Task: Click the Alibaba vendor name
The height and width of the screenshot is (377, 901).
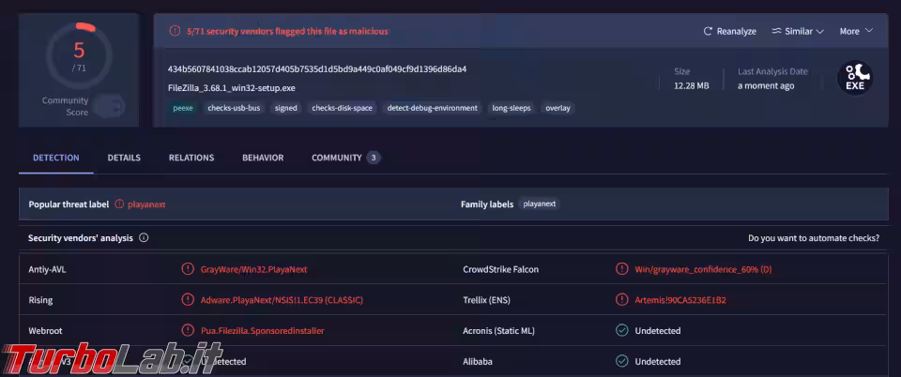Action: coord(478,361)
